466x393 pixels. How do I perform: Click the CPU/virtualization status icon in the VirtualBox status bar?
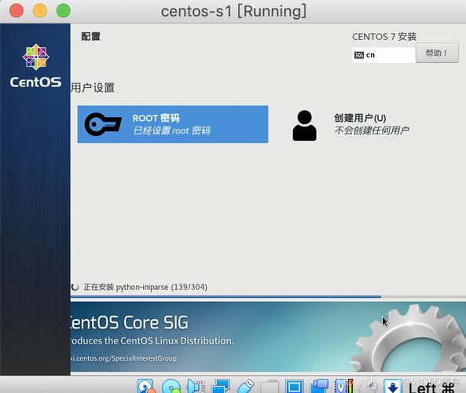click(x=344, y=386)
